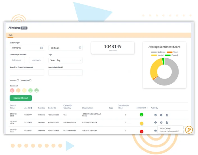Click Caller ID +15612767156 cell

pos(53,115)
